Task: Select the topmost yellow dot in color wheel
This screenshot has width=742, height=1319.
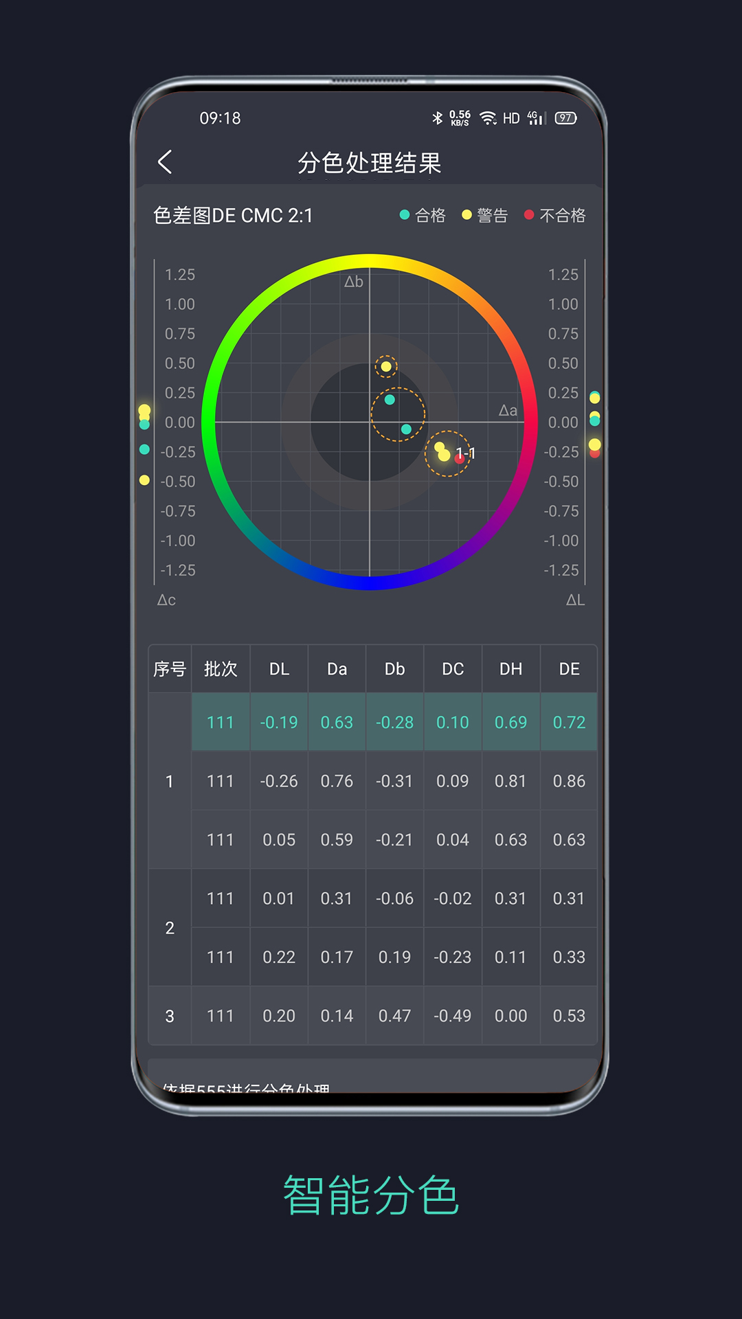Action: click(x=386, y=367)
